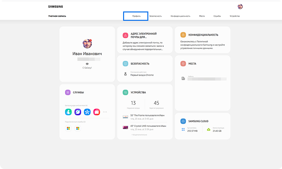Open the МЕСТА card heading
The height and width of the screenshot is (169, 282).
192,64
